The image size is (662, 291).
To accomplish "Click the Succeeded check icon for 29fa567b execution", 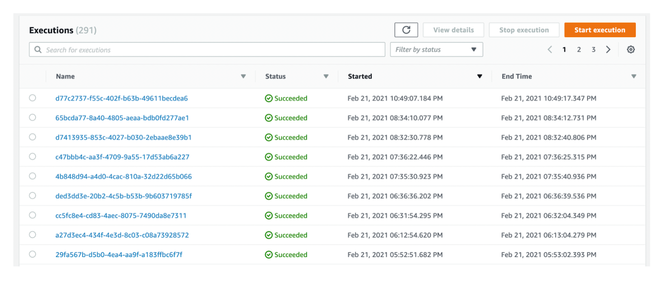I will click(269, 255).
